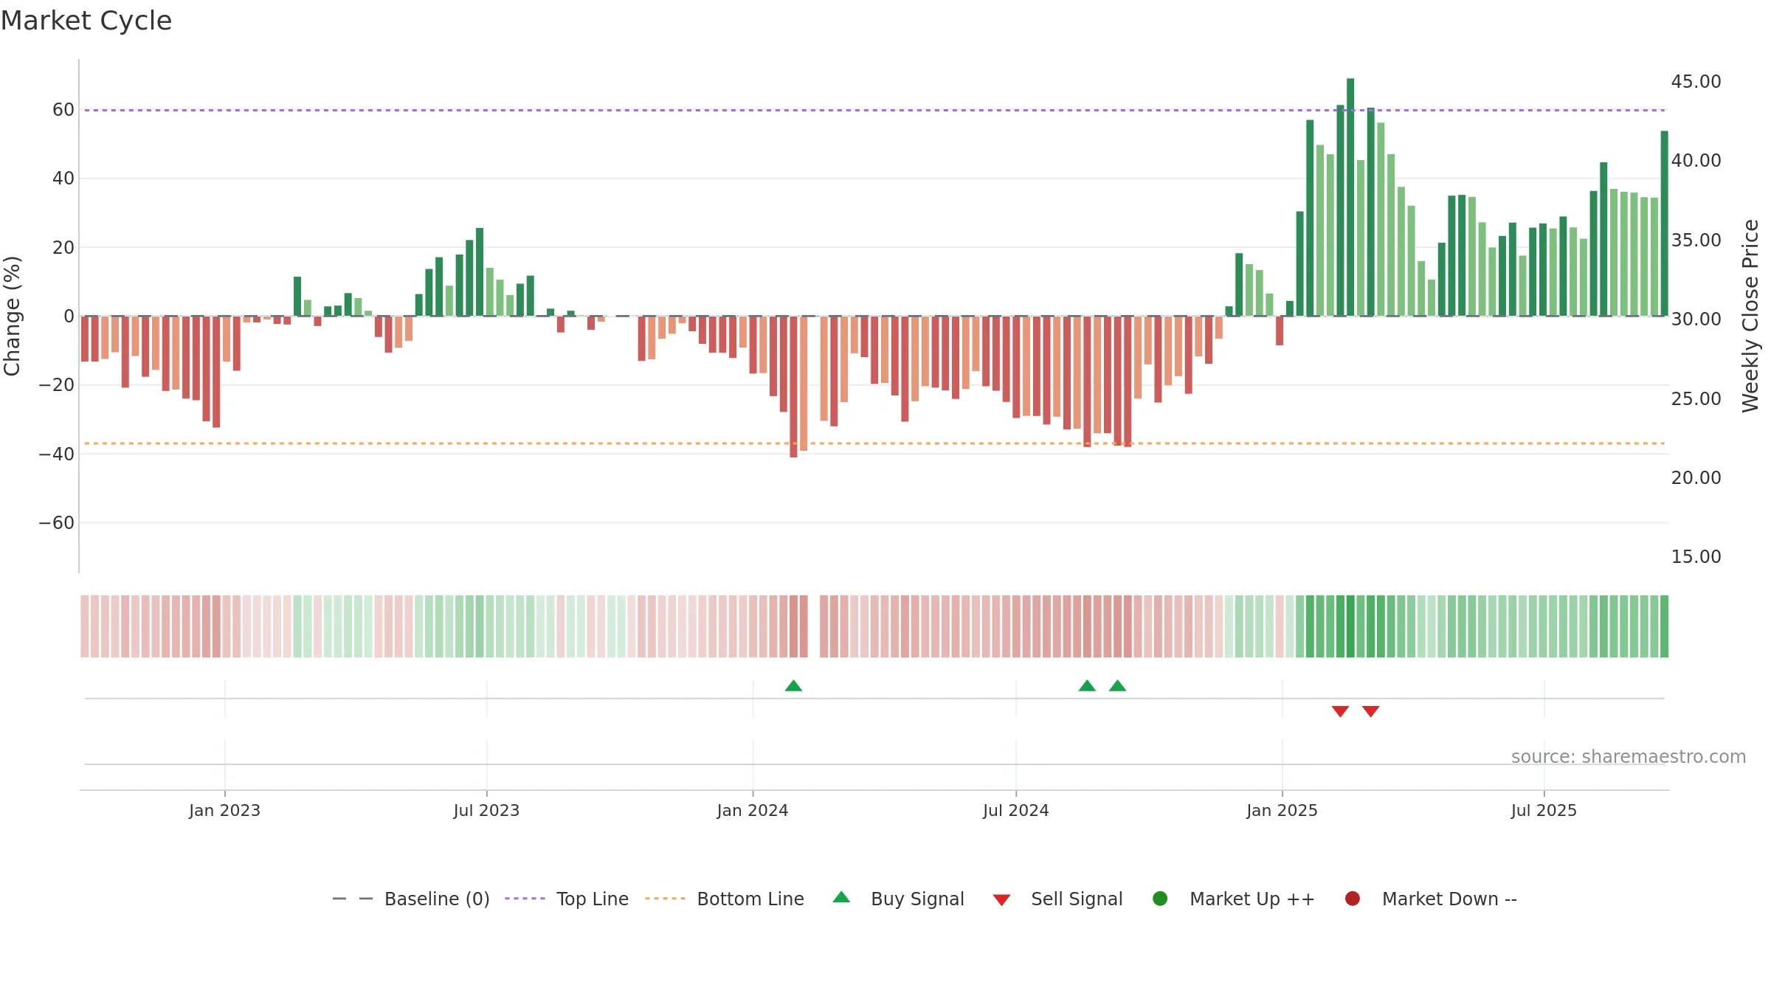This screenshot has width=1771, height=996.
Task: Click the 60 change axis label
Action: [63, 109]
